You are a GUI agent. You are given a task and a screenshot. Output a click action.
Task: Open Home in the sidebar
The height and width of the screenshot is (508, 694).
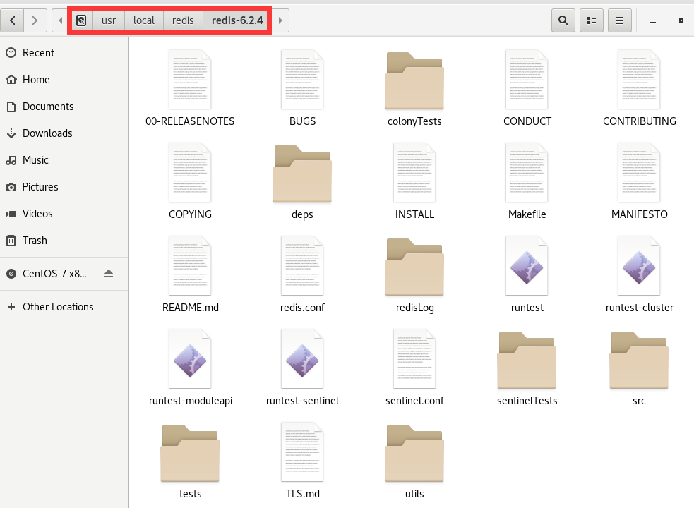pyautogui.click(x=64, y=80)
